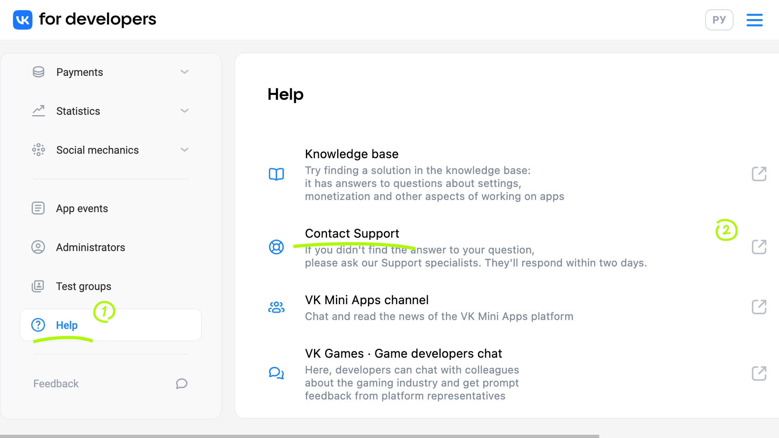779x438 pixels.
Task: Click 'Try finding a solution' description text
Action: (x=435, y=183)
